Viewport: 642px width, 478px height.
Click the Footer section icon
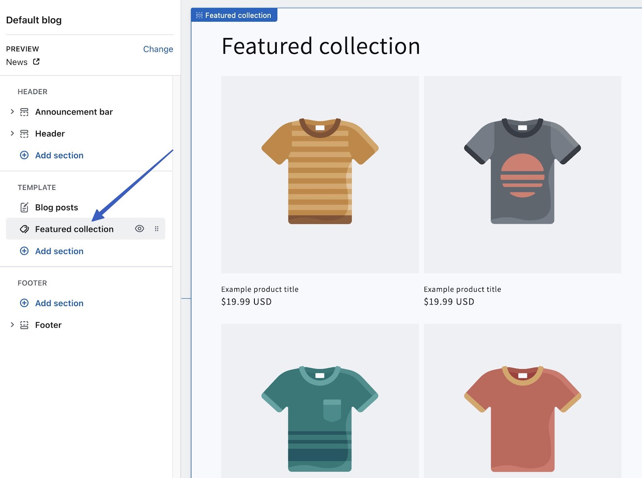point(24,325)
